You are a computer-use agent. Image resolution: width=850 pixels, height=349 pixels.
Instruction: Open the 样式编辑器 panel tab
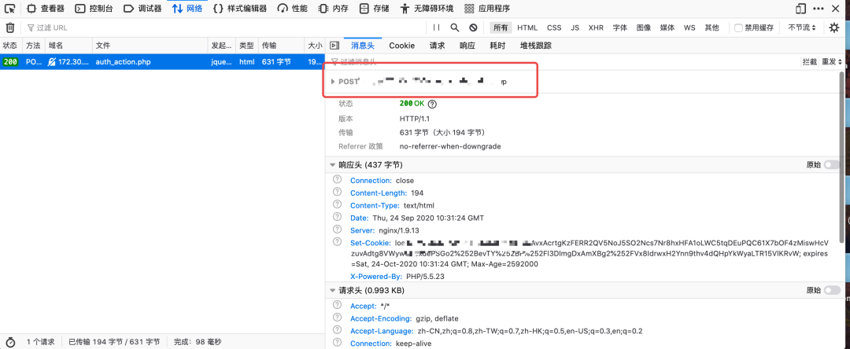point(240,9)
